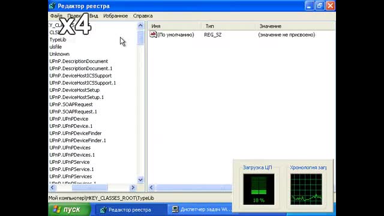Sort values by the Имя column header
This screenshot has width=384, height=216.
[x=175, y=26]
